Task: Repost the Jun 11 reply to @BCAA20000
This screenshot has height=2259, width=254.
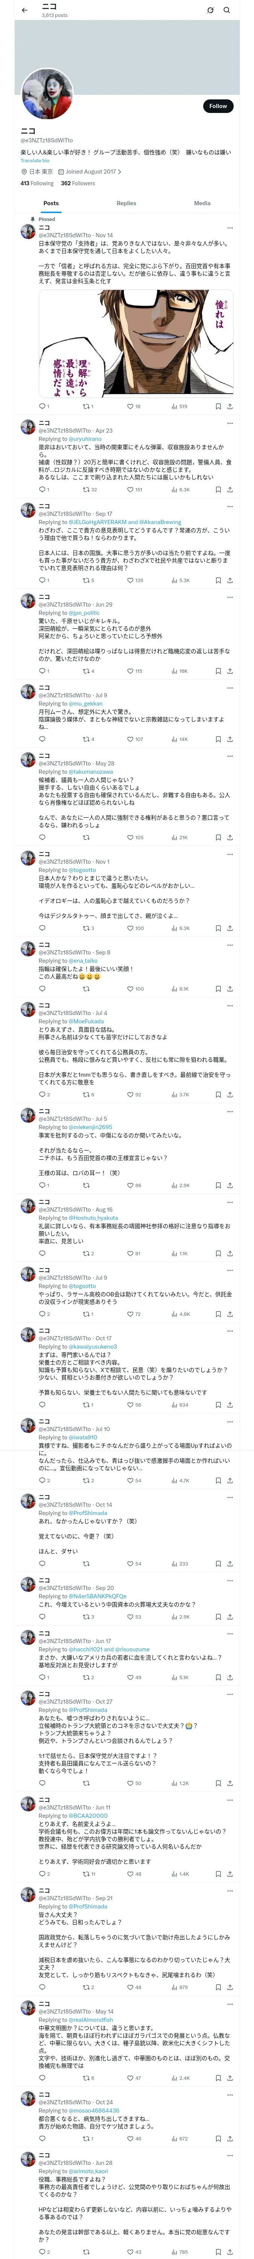Action: coord(86,1874)
